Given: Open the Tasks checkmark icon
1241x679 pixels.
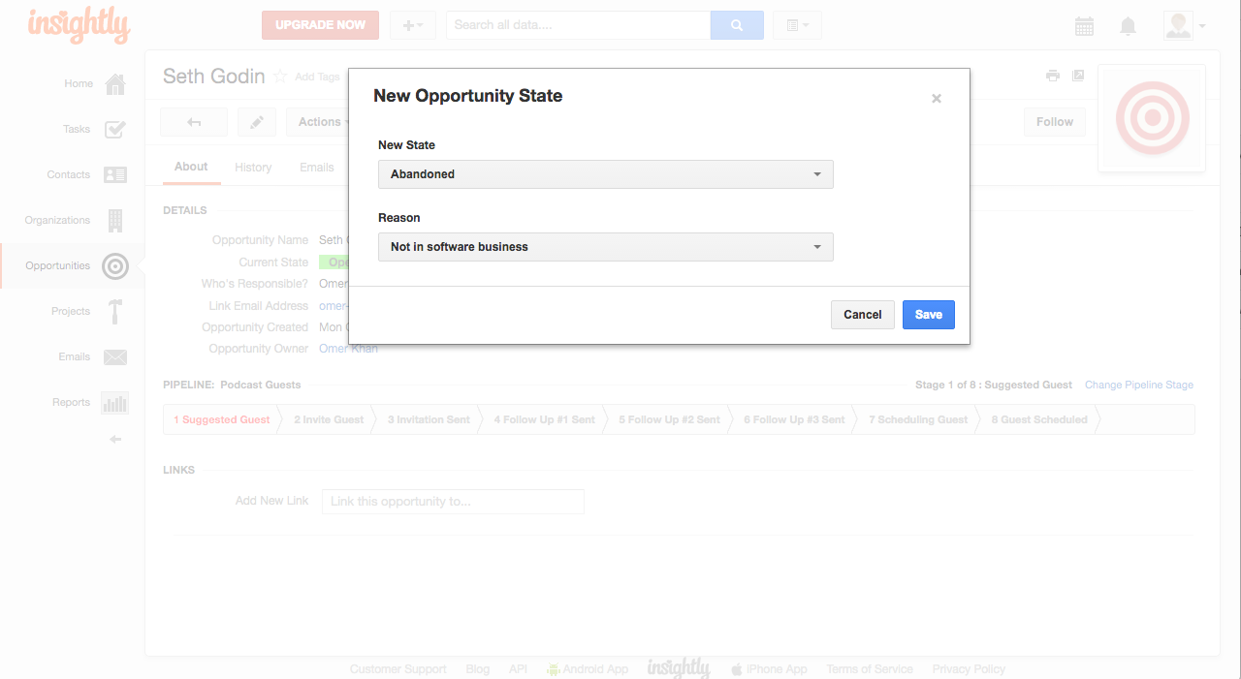Looking at the screenshot, I should click(115, 129).
